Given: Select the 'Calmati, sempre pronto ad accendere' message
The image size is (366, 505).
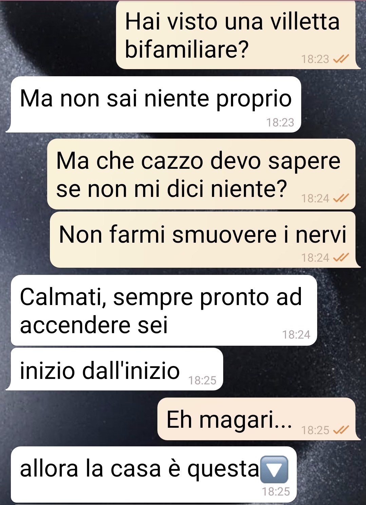Looking at the screenshot, I should pos(164,310).
